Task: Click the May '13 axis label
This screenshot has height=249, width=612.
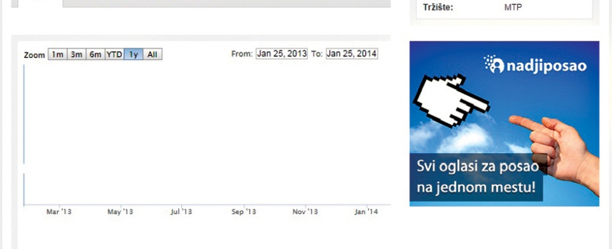Action: (121, 212)
